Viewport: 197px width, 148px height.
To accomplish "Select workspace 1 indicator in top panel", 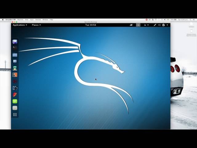I will 138,25.
